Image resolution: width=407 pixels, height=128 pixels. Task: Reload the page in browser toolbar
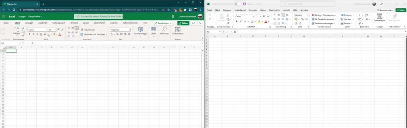click(14, 10)
